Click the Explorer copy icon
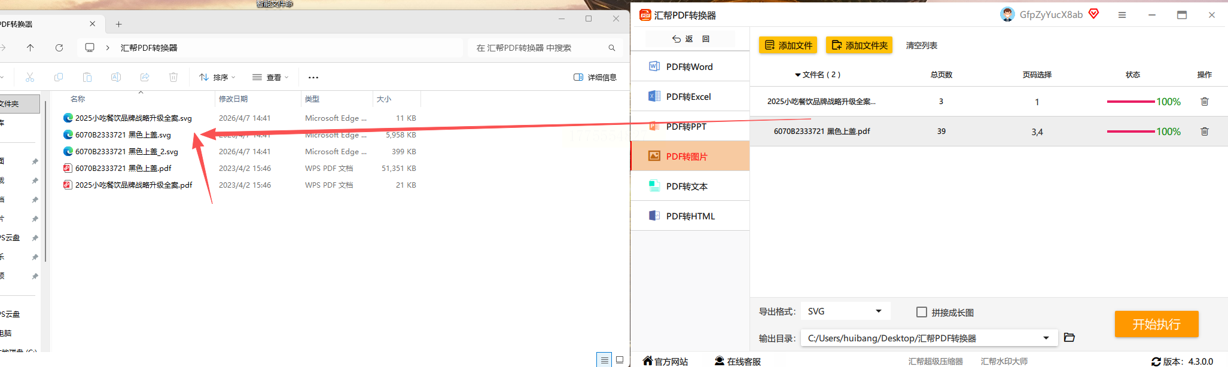1228x367 pixels. 59,77
